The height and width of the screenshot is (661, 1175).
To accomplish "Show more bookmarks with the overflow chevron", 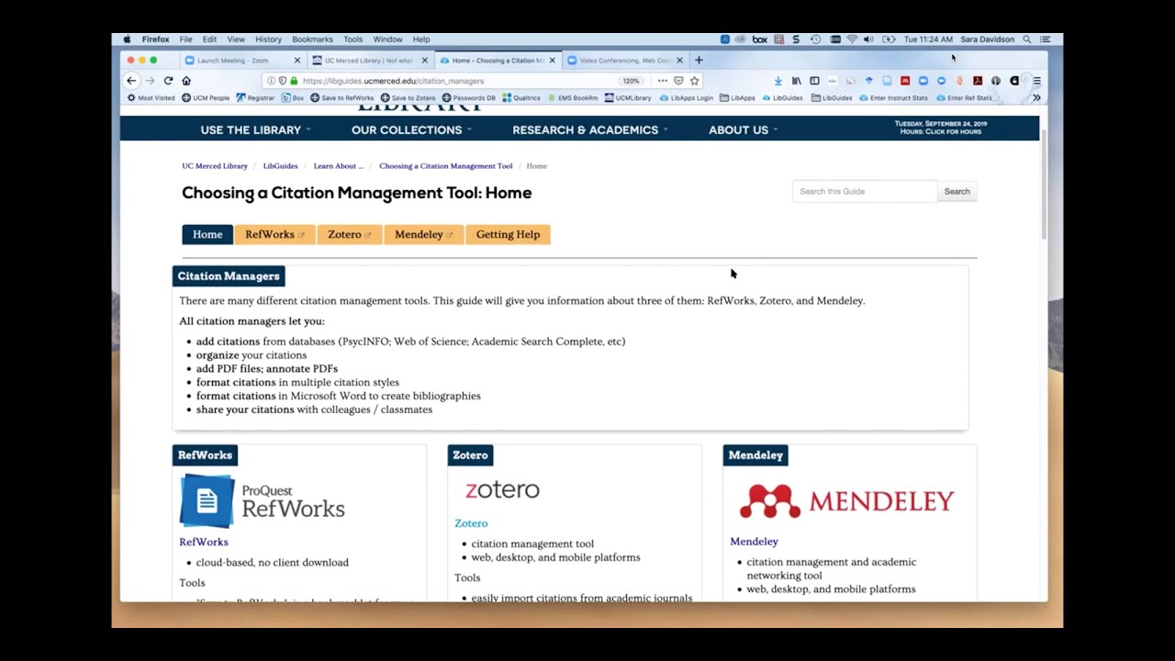I will pos(1036,97).
